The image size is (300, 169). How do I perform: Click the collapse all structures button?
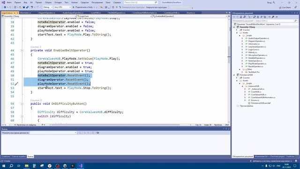pos(156,8)
